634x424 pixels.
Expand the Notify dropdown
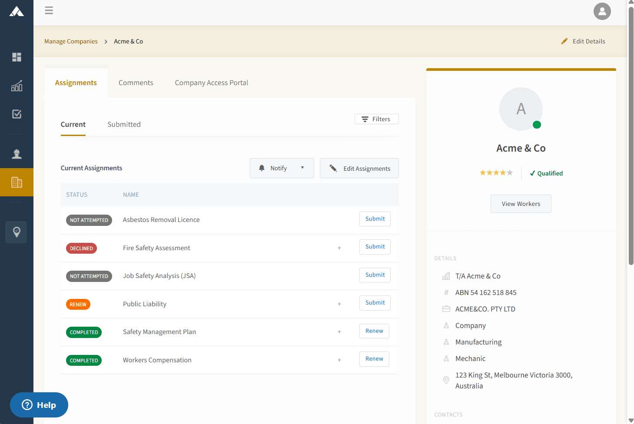point(282,168)
